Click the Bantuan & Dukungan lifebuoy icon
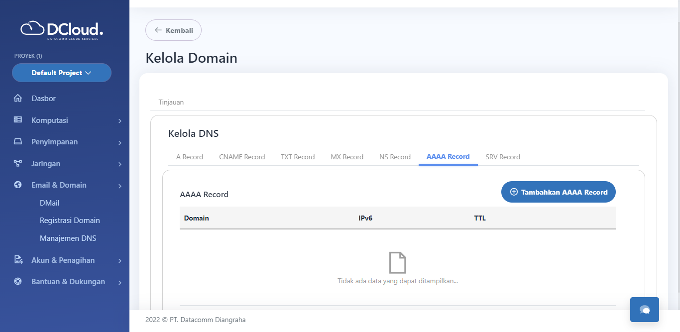 tap(18, 281)
